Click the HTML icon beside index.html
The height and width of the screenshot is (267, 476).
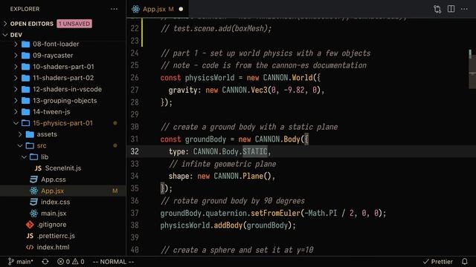[30, 247]
